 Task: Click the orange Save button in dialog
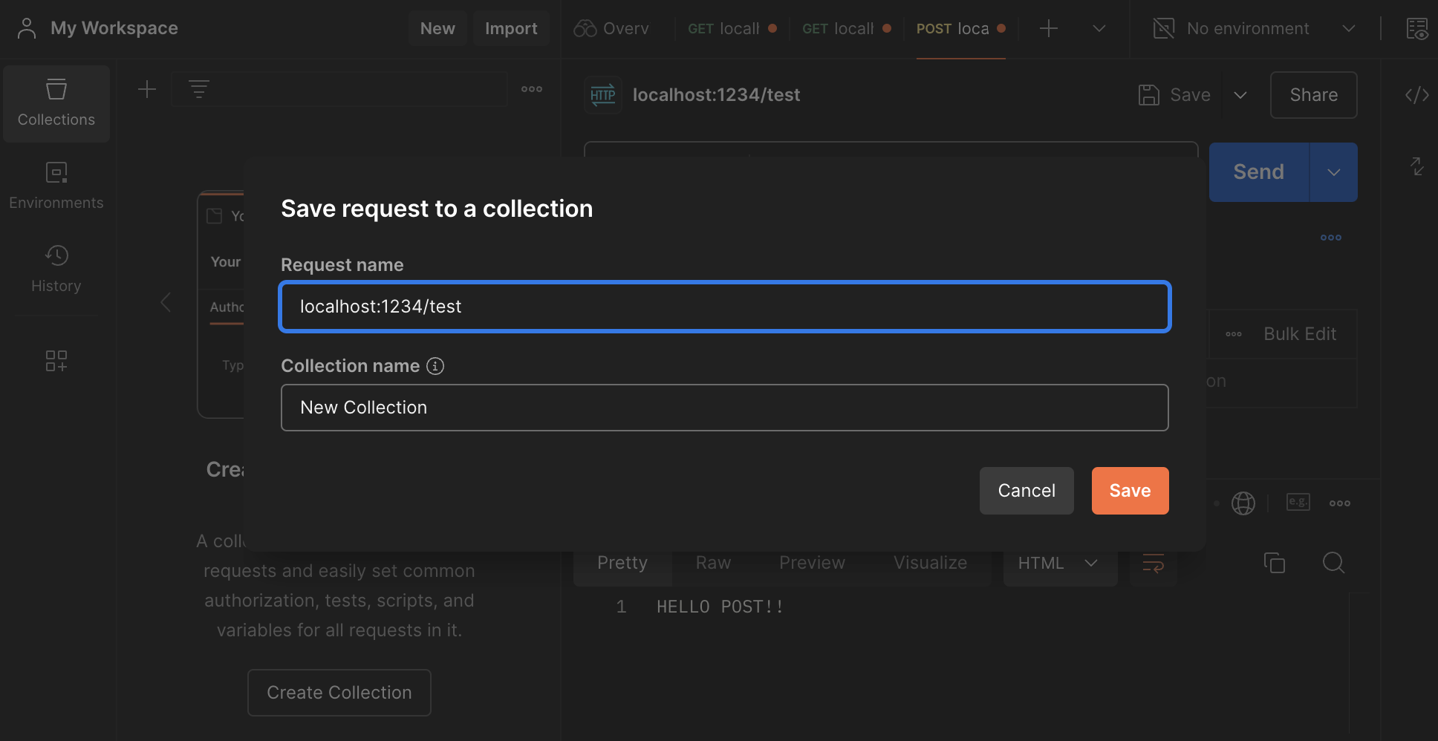coord(1130,491)
